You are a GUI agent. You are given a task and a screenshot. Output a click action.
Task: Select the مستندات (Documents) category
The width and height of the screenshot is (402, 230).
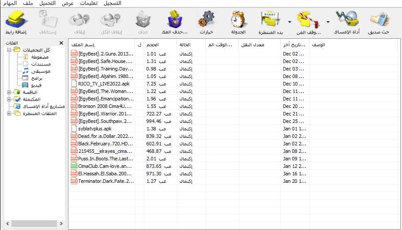(41, 64)
